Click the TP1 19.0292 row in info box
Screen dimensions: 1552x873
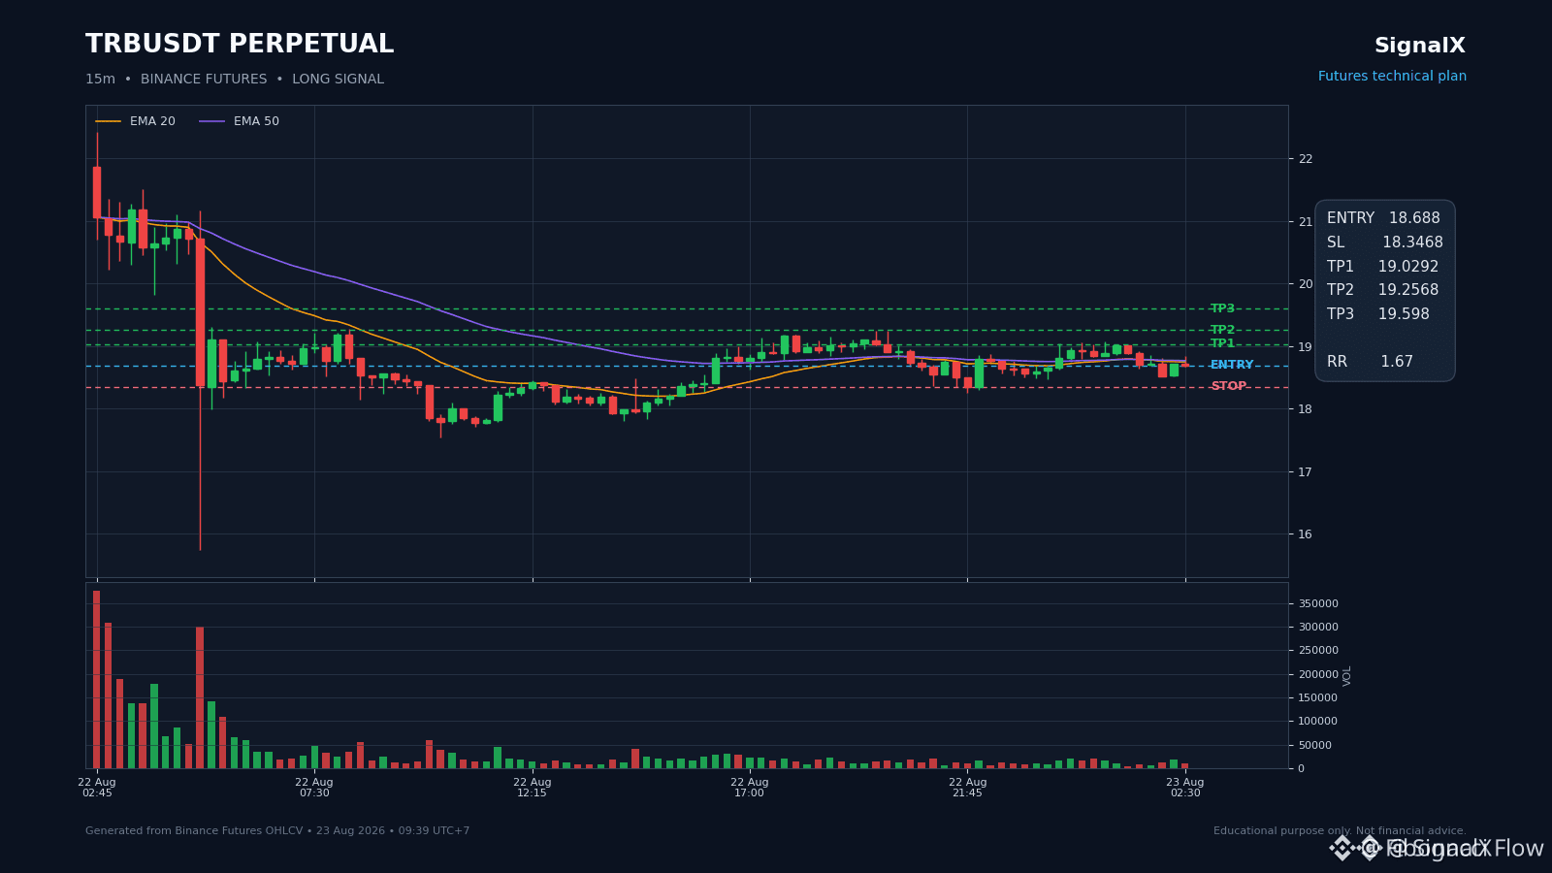(1382, 267)
